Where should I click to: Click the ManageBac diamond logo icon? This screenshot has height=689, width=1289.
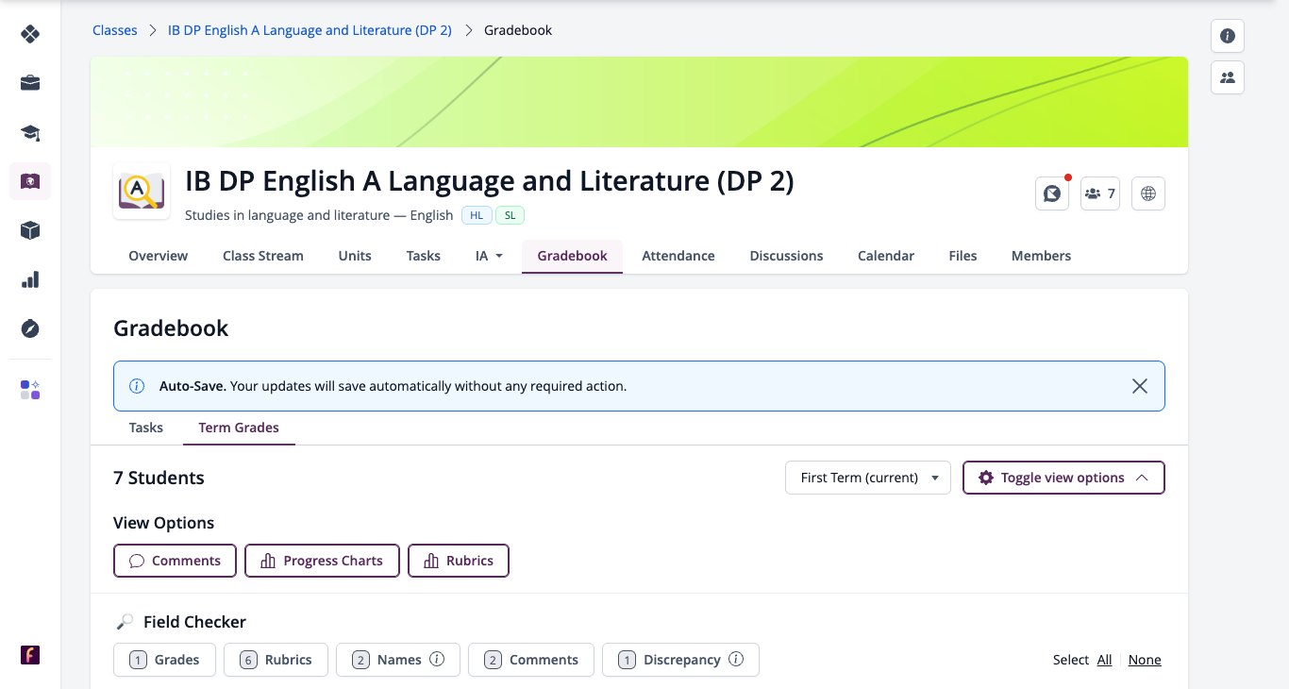(30, 34)
